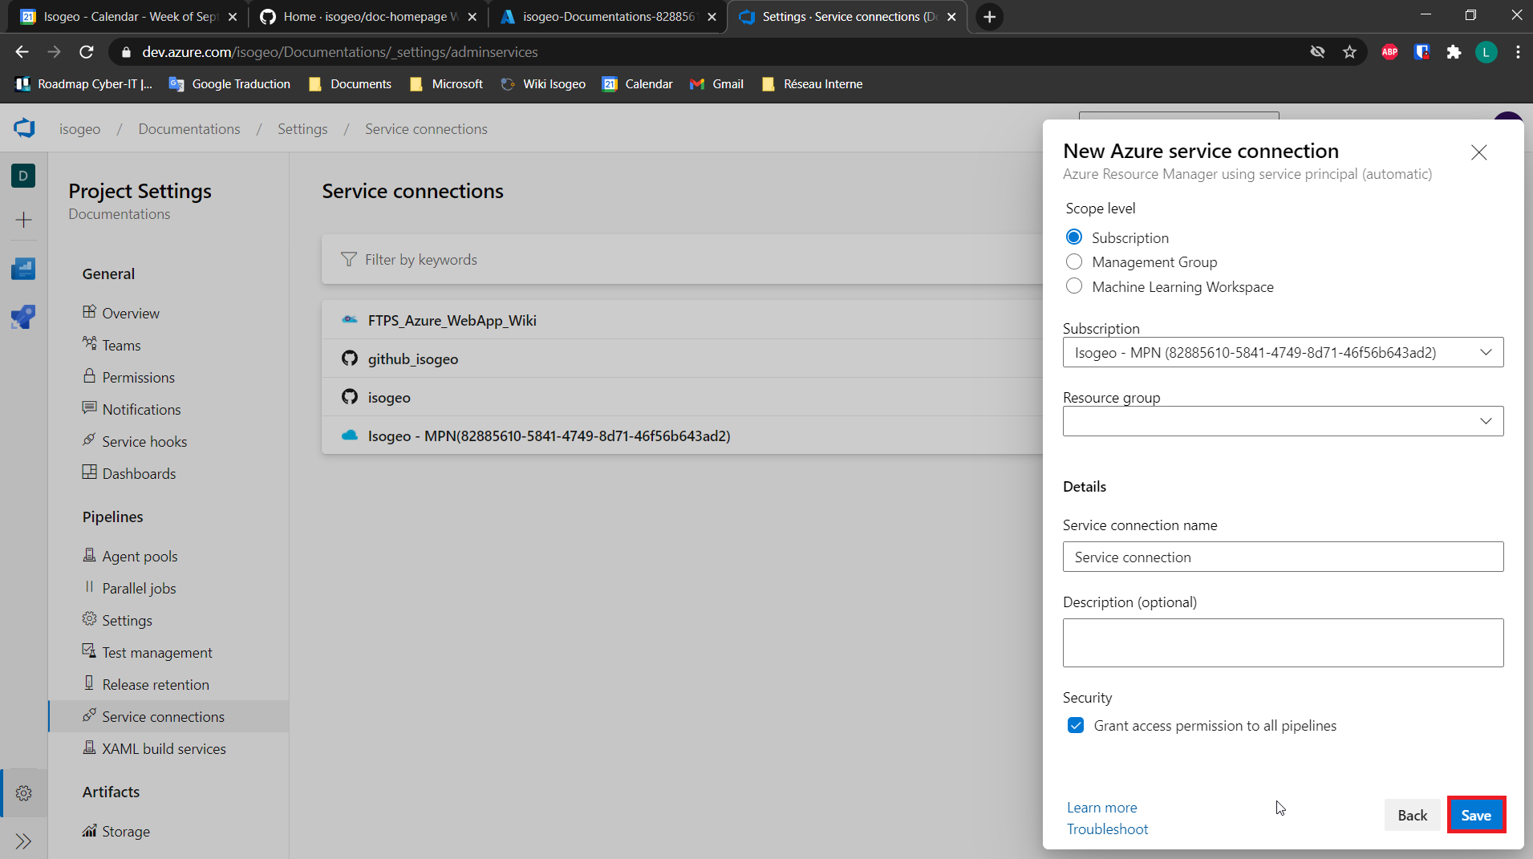
Task: Open the Réseau Interne bookmark folder
Action: (812, 83)
